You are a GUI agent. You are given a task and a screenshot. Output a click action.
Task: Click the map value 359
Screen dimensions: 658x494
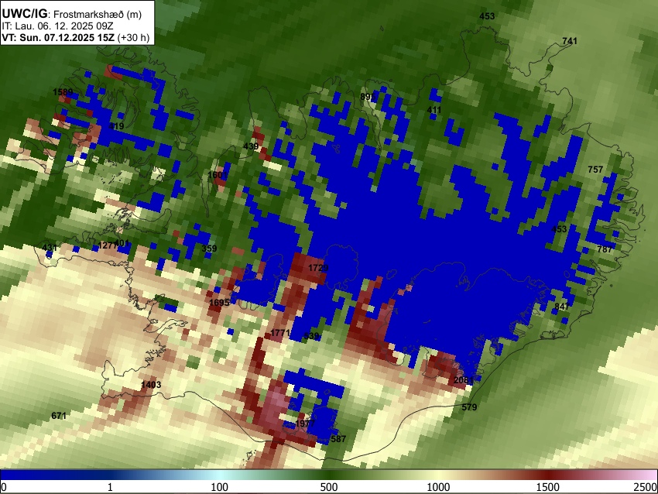coord(209,248)
